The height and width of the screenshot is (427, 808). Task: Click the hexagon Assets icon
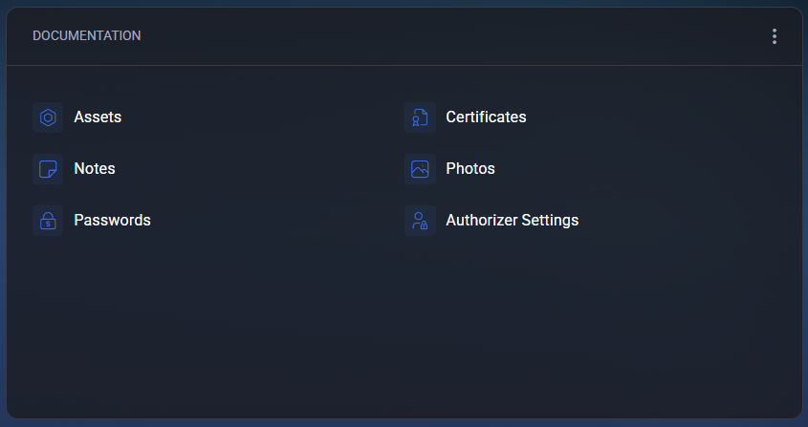48,117
